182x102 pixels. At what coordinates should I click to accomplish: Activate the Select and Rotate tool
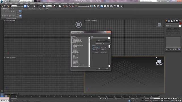click(x=41, y=6)
